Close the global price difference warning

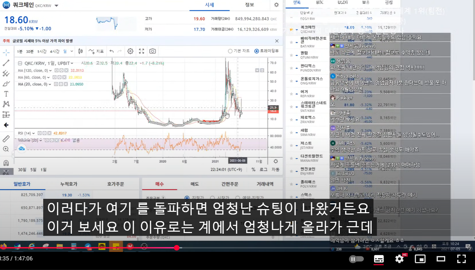[277, 41]
